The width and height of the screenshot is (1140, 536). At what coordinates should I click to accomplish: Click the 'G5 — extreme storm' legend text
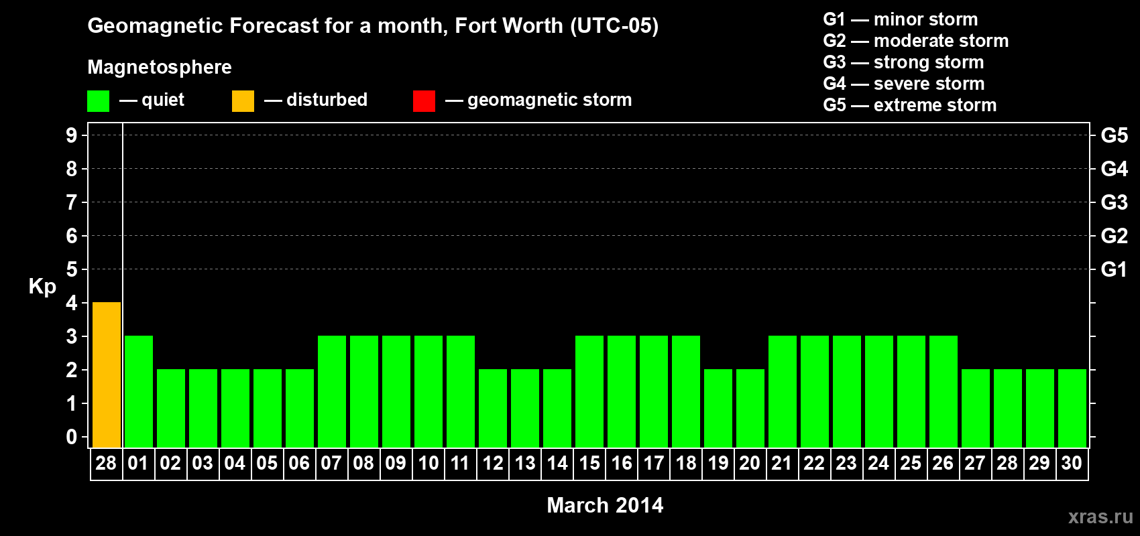coord(910,105)
